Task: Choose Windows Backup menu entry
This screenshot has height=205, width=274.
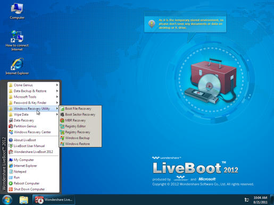Action: click(x=80, y=138)
